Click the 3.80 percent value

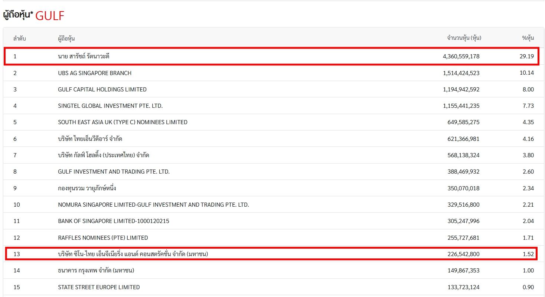(528, 155)
